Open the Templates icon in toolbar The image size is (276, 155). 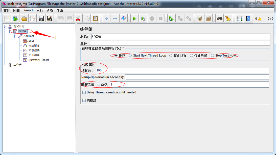click(x=15, y=18)
